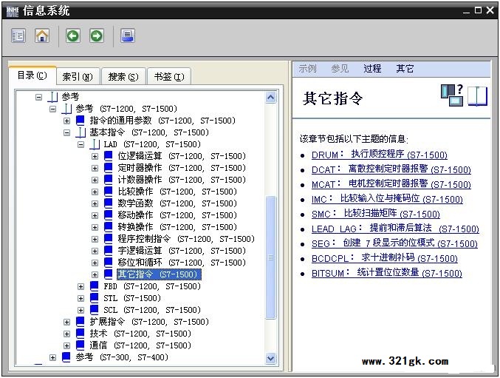The image size is (500, 378).
Task: Select SCL (S7-1200, S7-1500) tree row
Action: click(152, 310)
